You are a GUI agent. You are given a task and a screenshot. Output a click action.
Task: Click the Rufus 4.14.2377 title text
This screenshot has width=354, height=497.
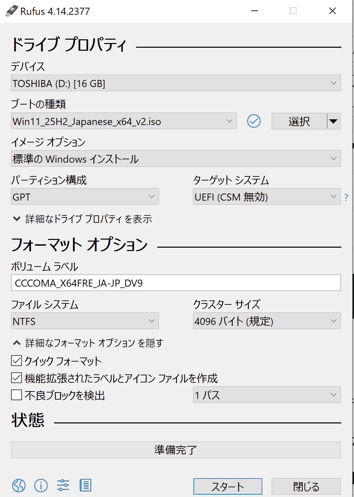(55, 11)
